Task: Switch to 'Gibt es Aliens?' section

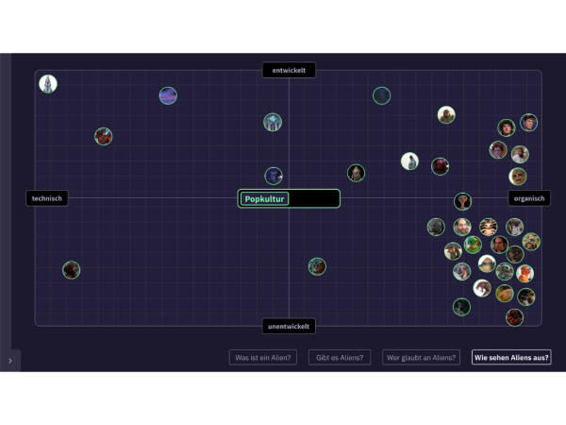Action: coord(340,357)
